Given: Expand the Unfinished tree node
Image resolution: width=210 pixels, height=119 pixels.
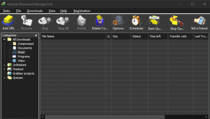Looking at the screenshot, I should click(x=5, y=65).
